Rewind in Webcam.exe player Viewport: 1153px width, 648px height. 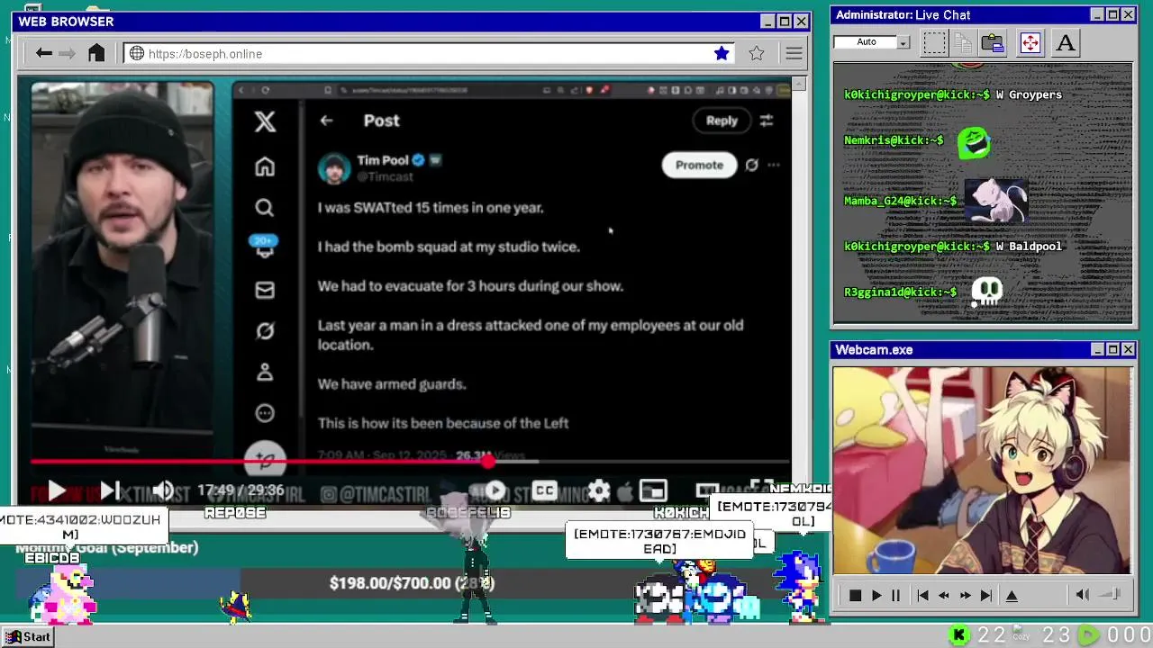coord(943,595)
